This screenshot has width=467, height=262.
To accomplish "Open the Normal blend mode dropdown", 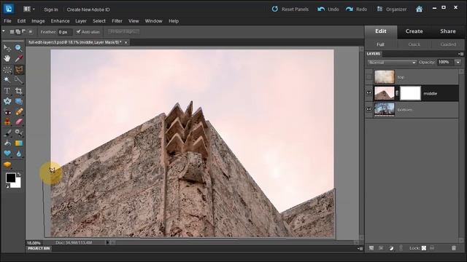I will (x=392, y=63).
